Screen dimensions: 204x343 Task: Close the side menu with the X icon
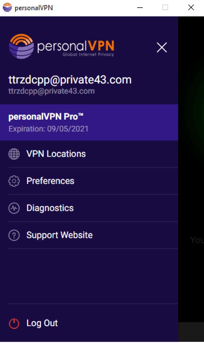(x=162, y=48)
